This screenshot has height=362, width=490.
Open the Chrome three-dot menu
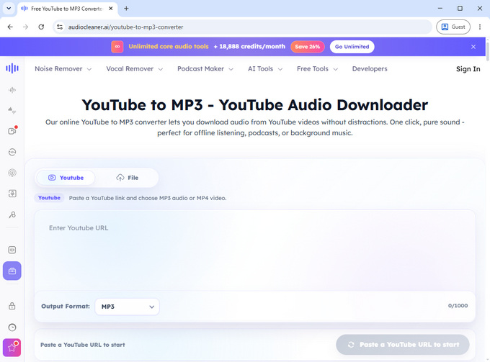[480, 27]
